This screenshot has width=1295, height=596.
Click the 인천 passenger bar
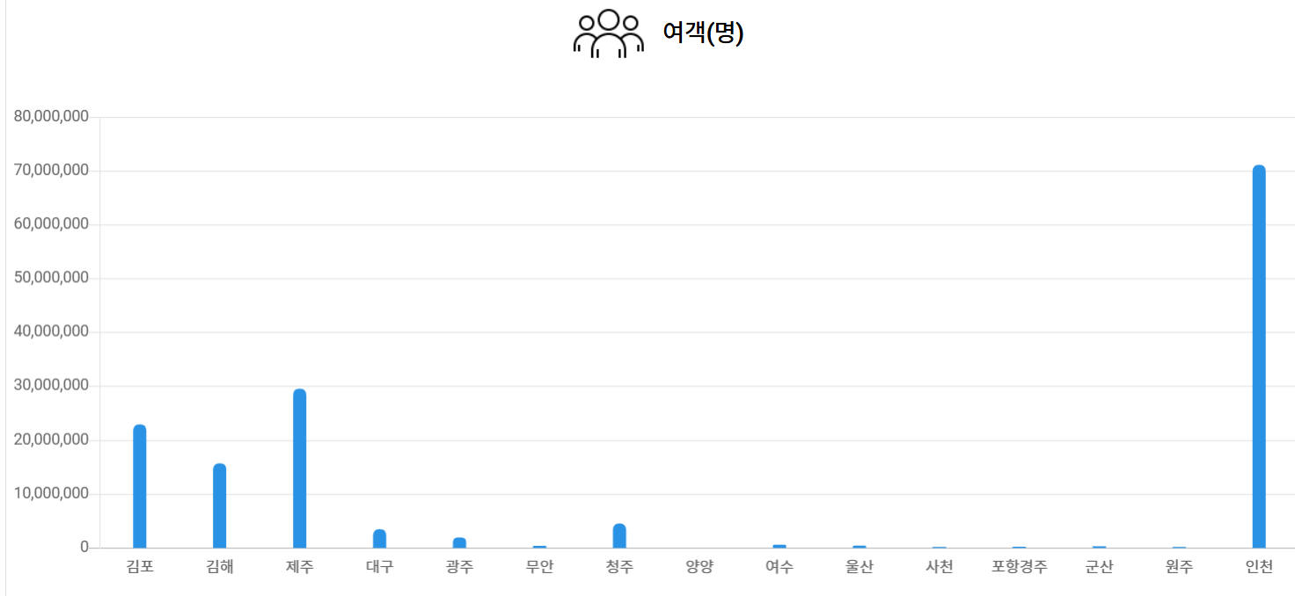[1259, 356]
